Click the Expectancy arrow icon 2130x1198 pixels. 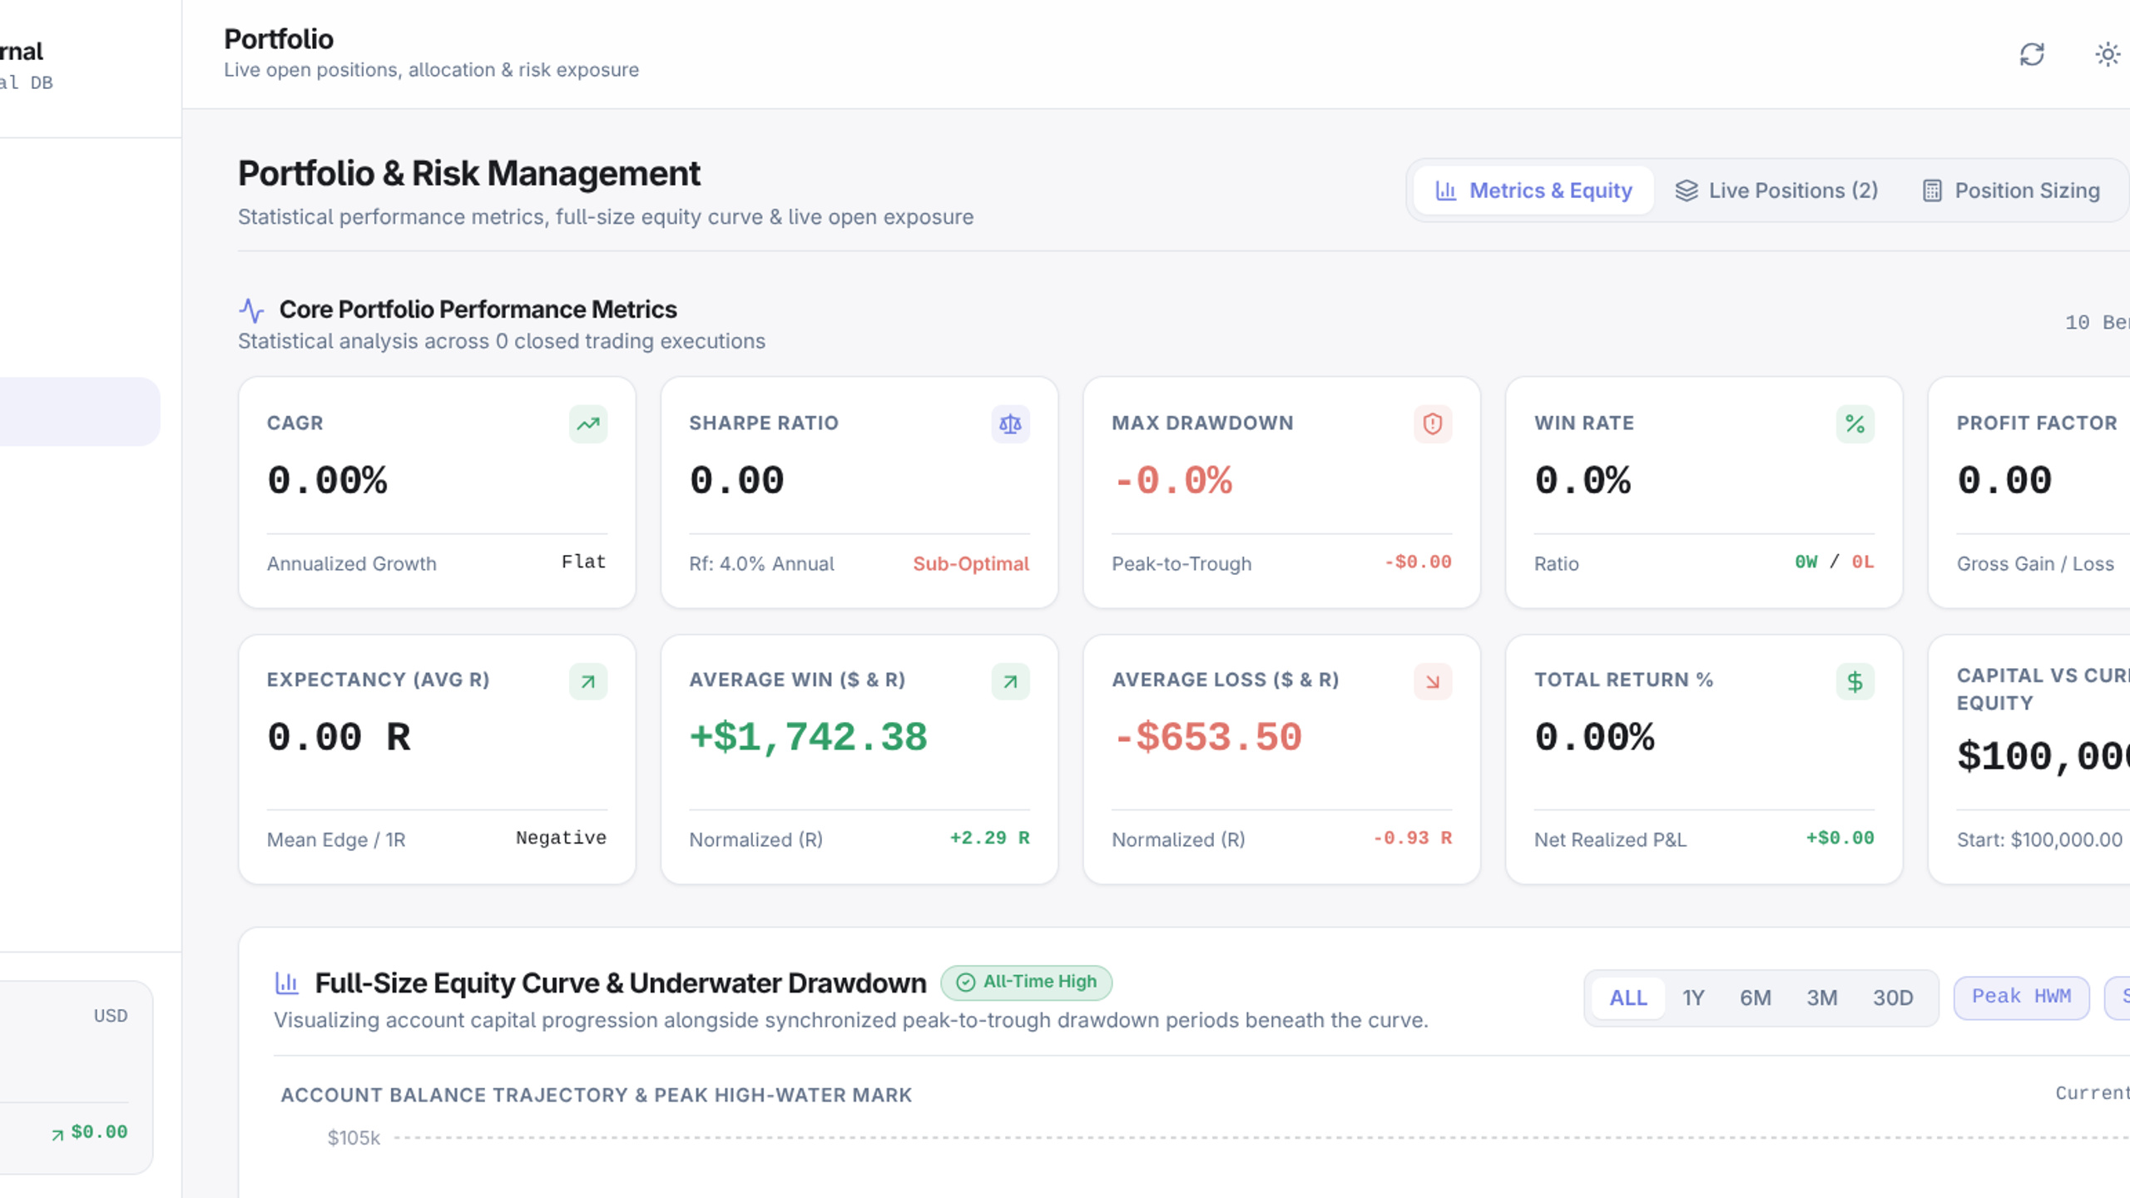(x=588, y=681)
